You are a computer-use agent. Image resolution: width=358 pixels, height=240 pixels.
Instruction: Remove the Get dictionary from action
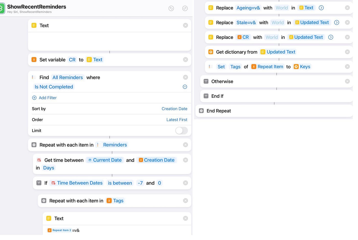pos(347,52)
